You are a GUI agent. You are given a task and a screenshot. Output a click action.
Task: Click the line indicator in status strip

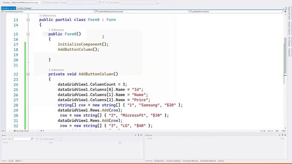[263, 131]
